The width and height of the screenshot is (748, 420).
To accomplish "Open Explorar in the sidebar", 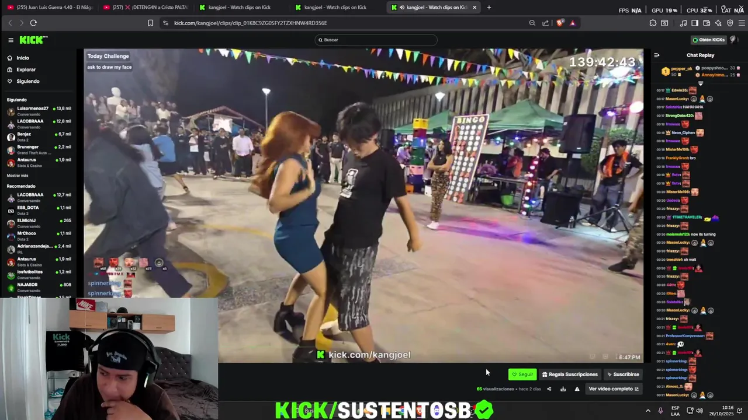I will [26, 69].
